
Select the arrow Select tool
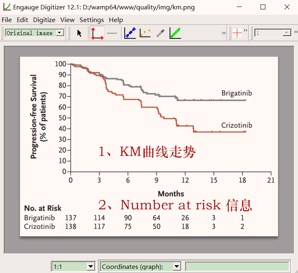pos(79,33)
